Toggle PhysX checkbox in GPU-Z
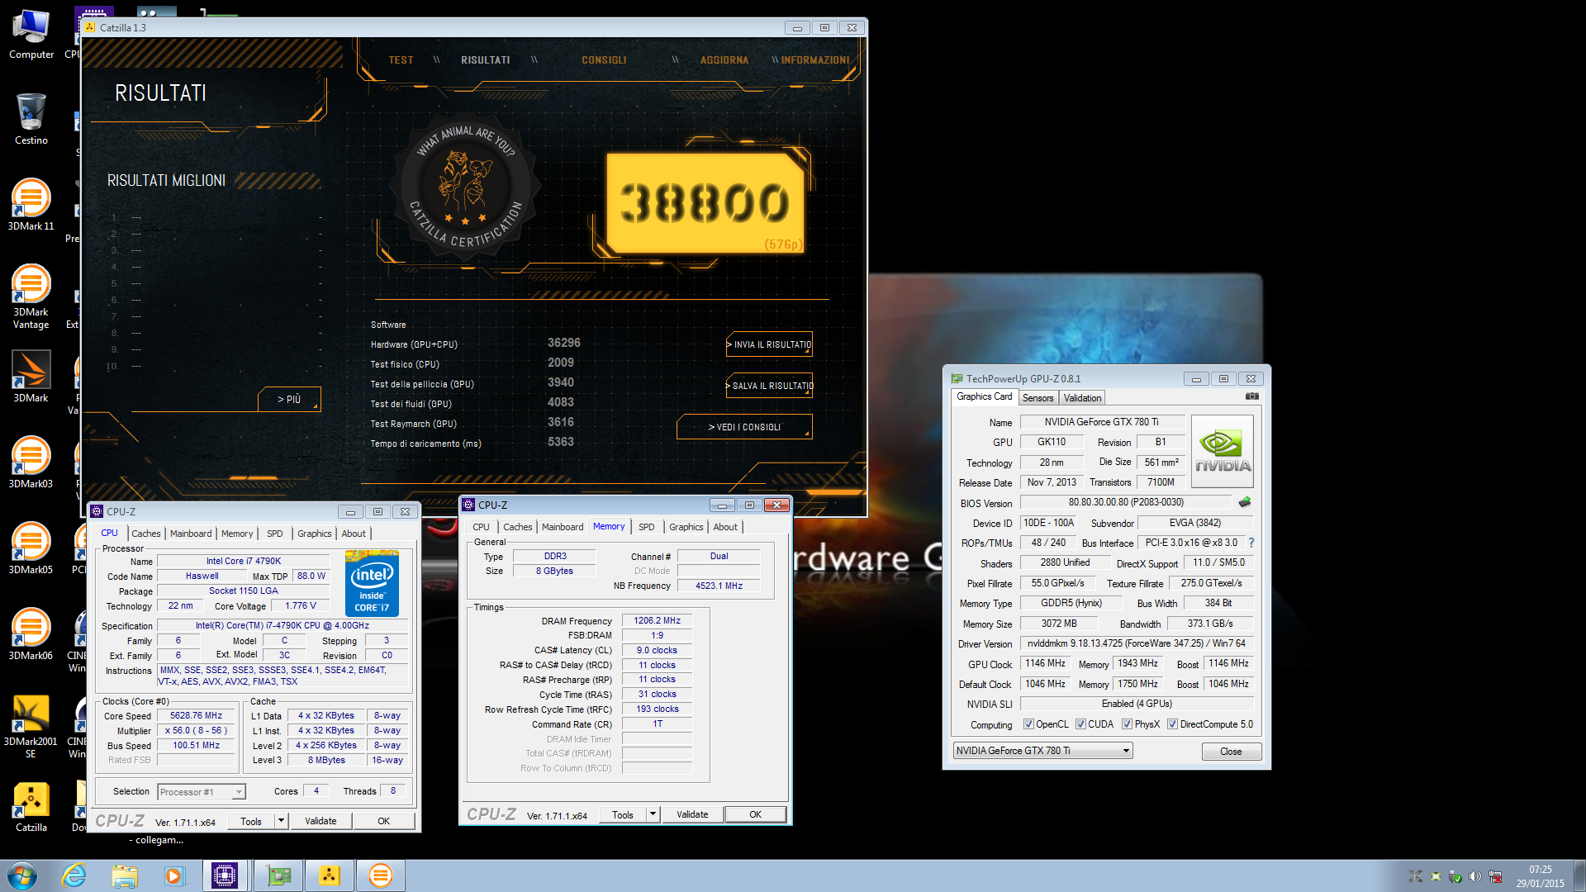The image size is (1586, 892). click(x=1127, y=724)
